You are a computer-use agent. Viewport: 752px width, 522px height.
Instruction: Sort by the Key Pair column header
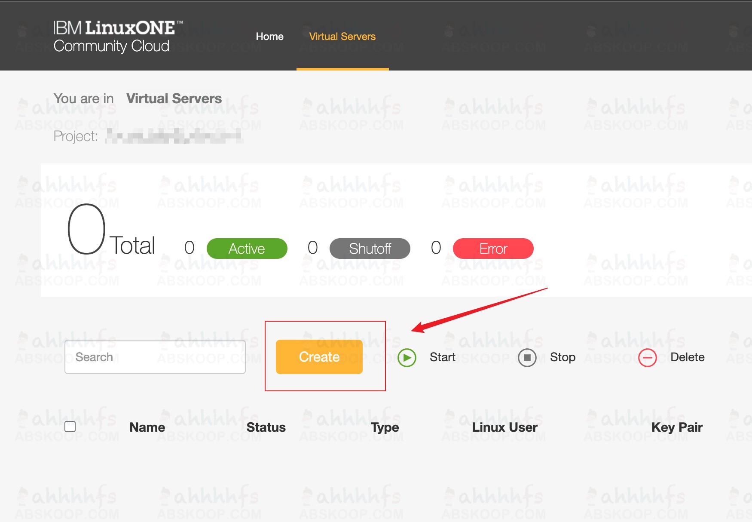[676, 427]
